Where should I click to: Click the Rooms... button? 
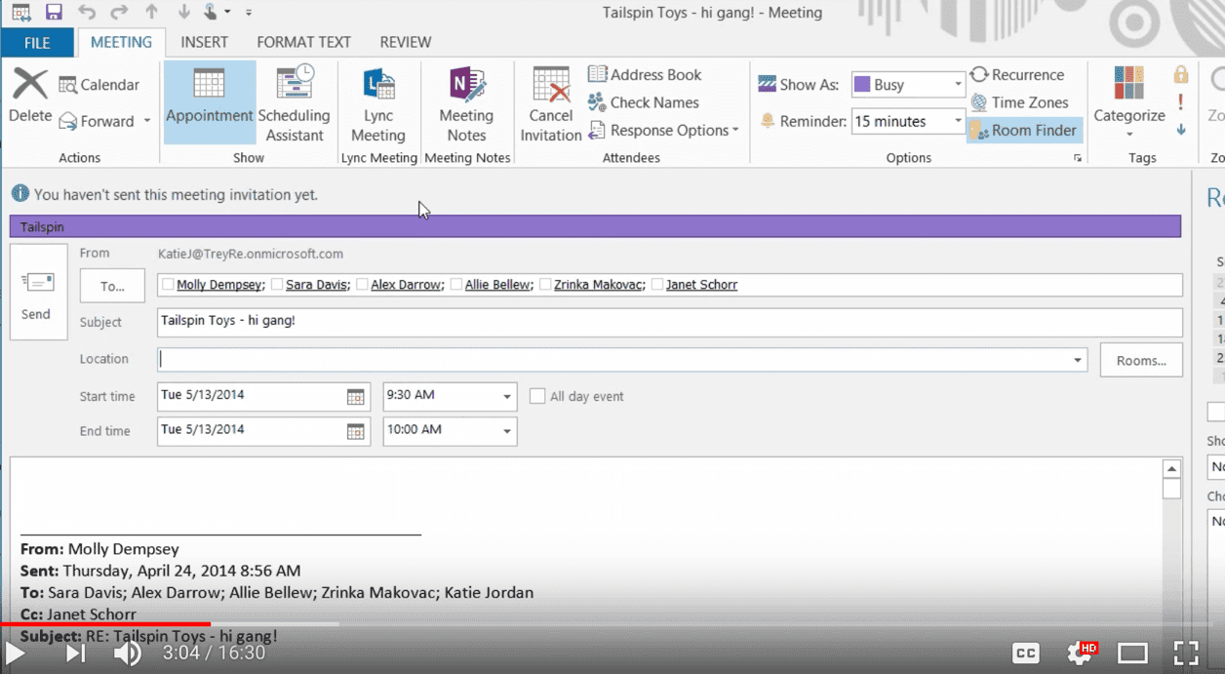pyautogui.click(x=1140, y=360)
